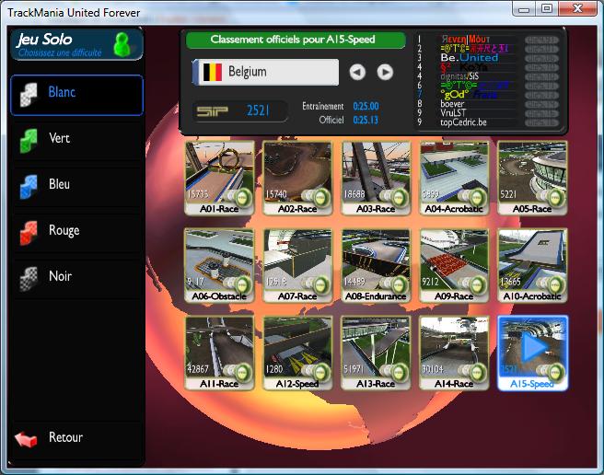Choose the Vert green difficulty
This screenshot has width=604, height=475.
tap(76, 139)
